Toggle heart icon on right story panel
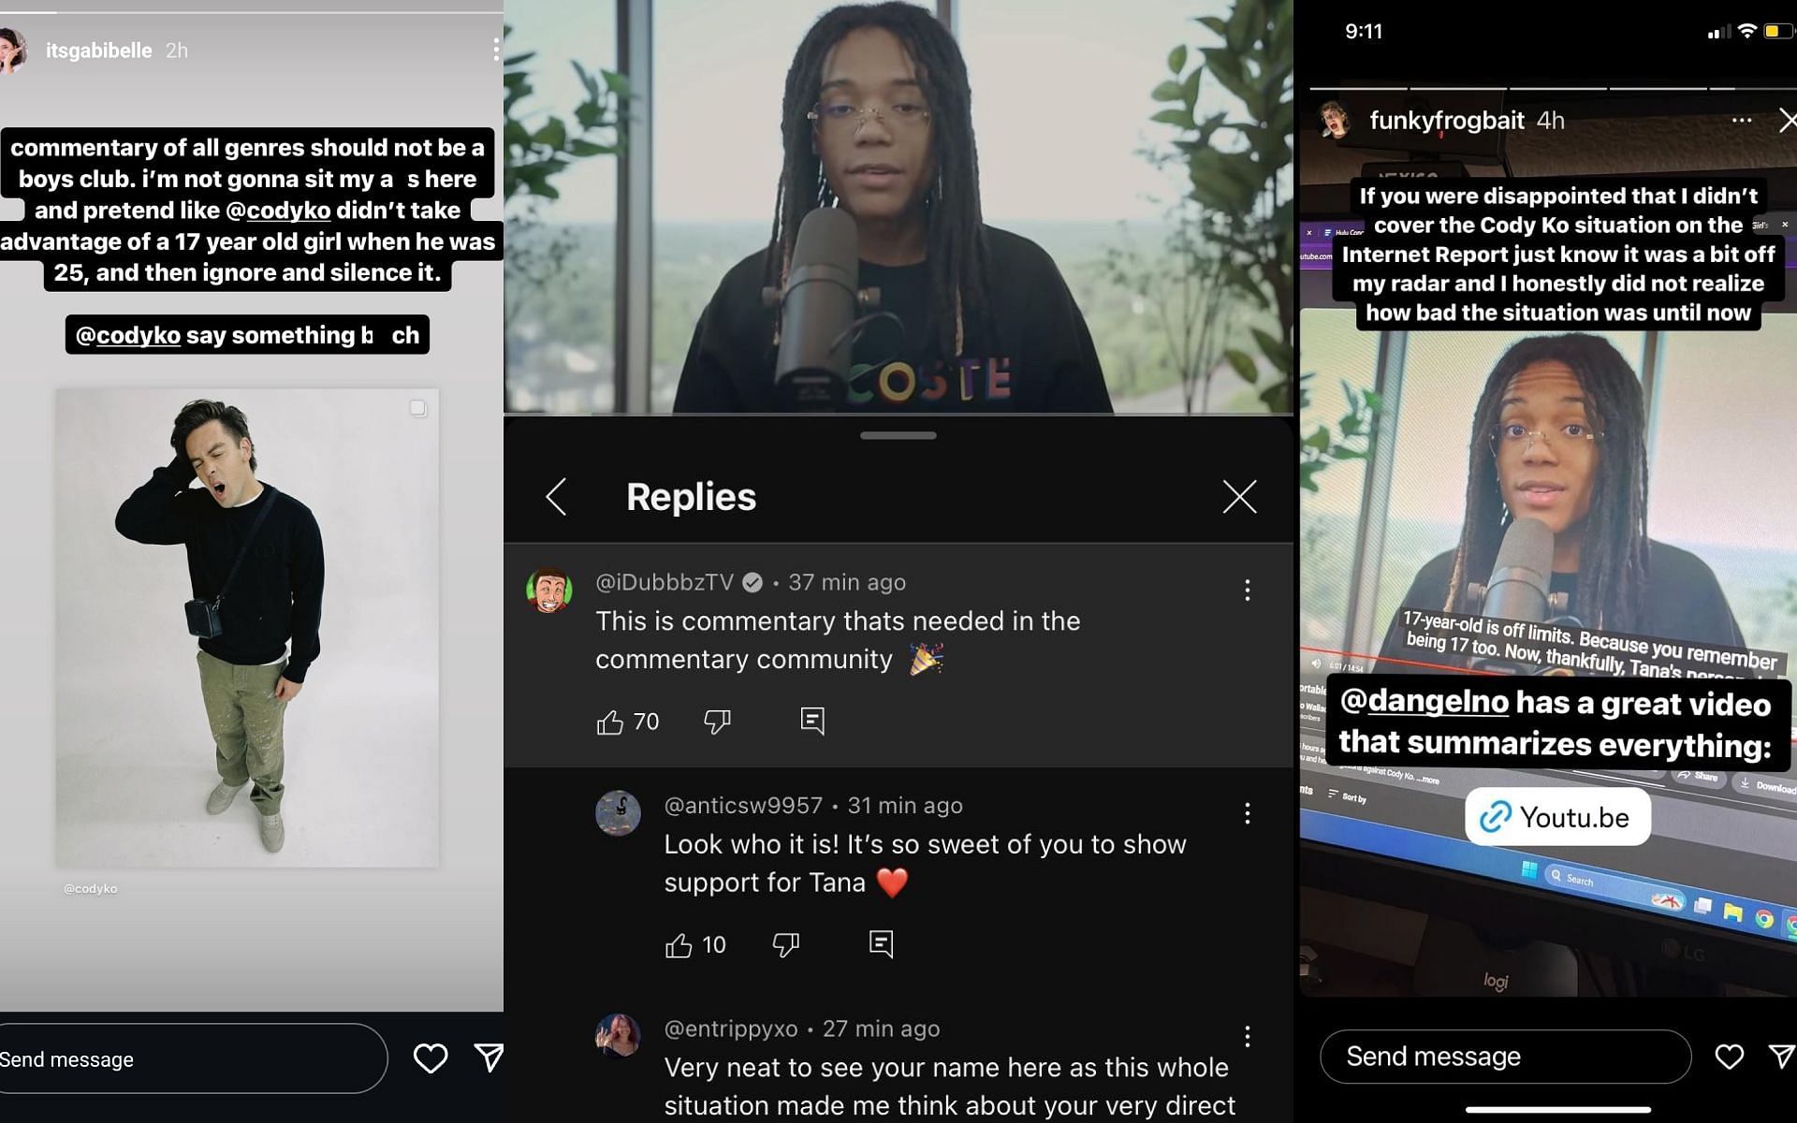 pos(1731,1058)
